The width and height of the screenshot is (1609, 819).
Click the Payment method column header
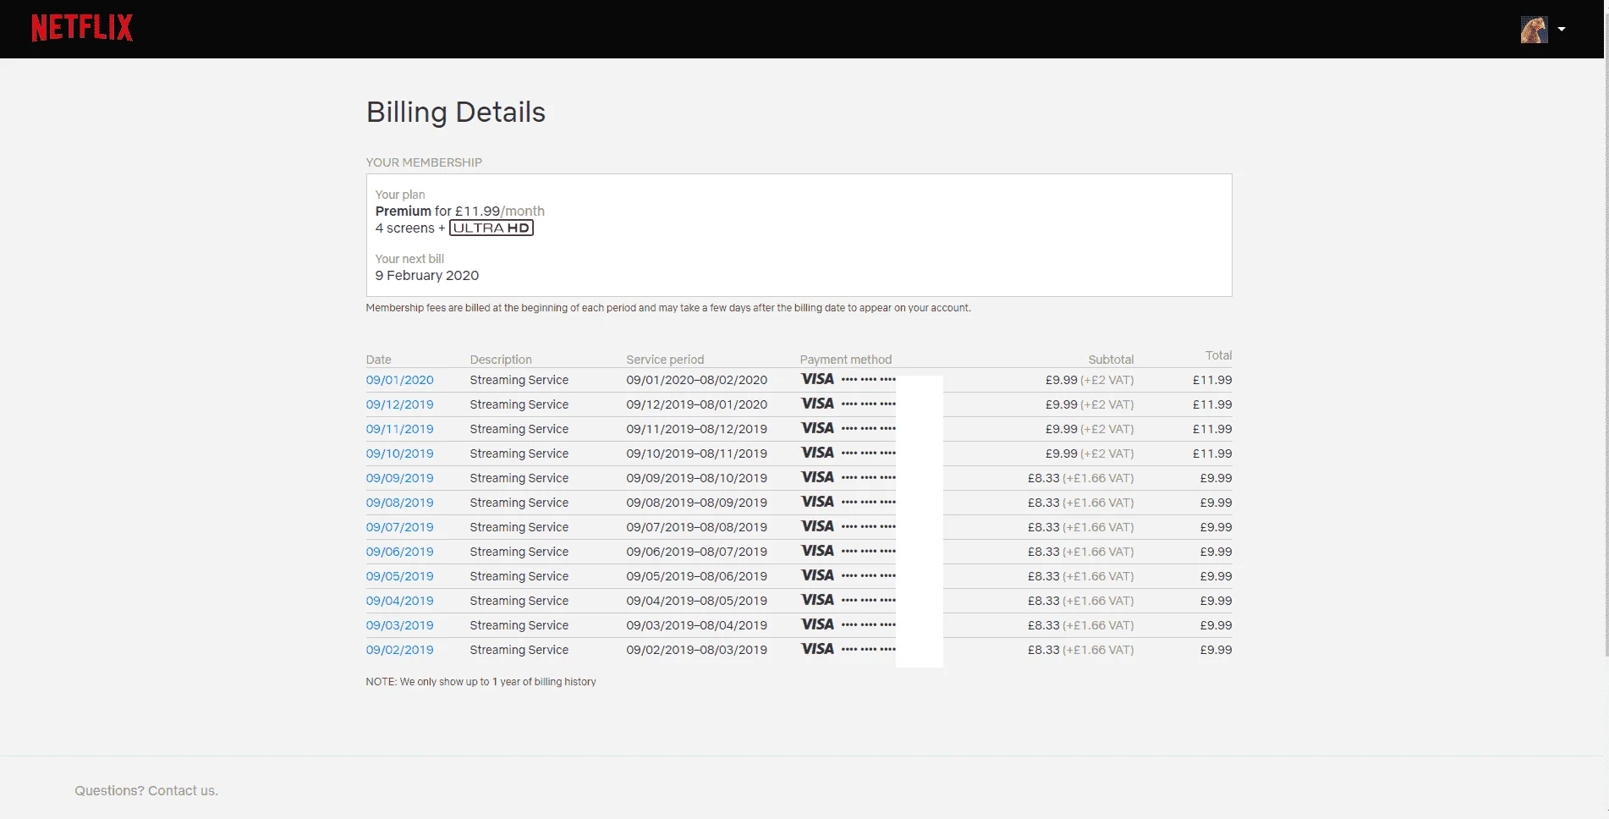click(x=846, y=360)
